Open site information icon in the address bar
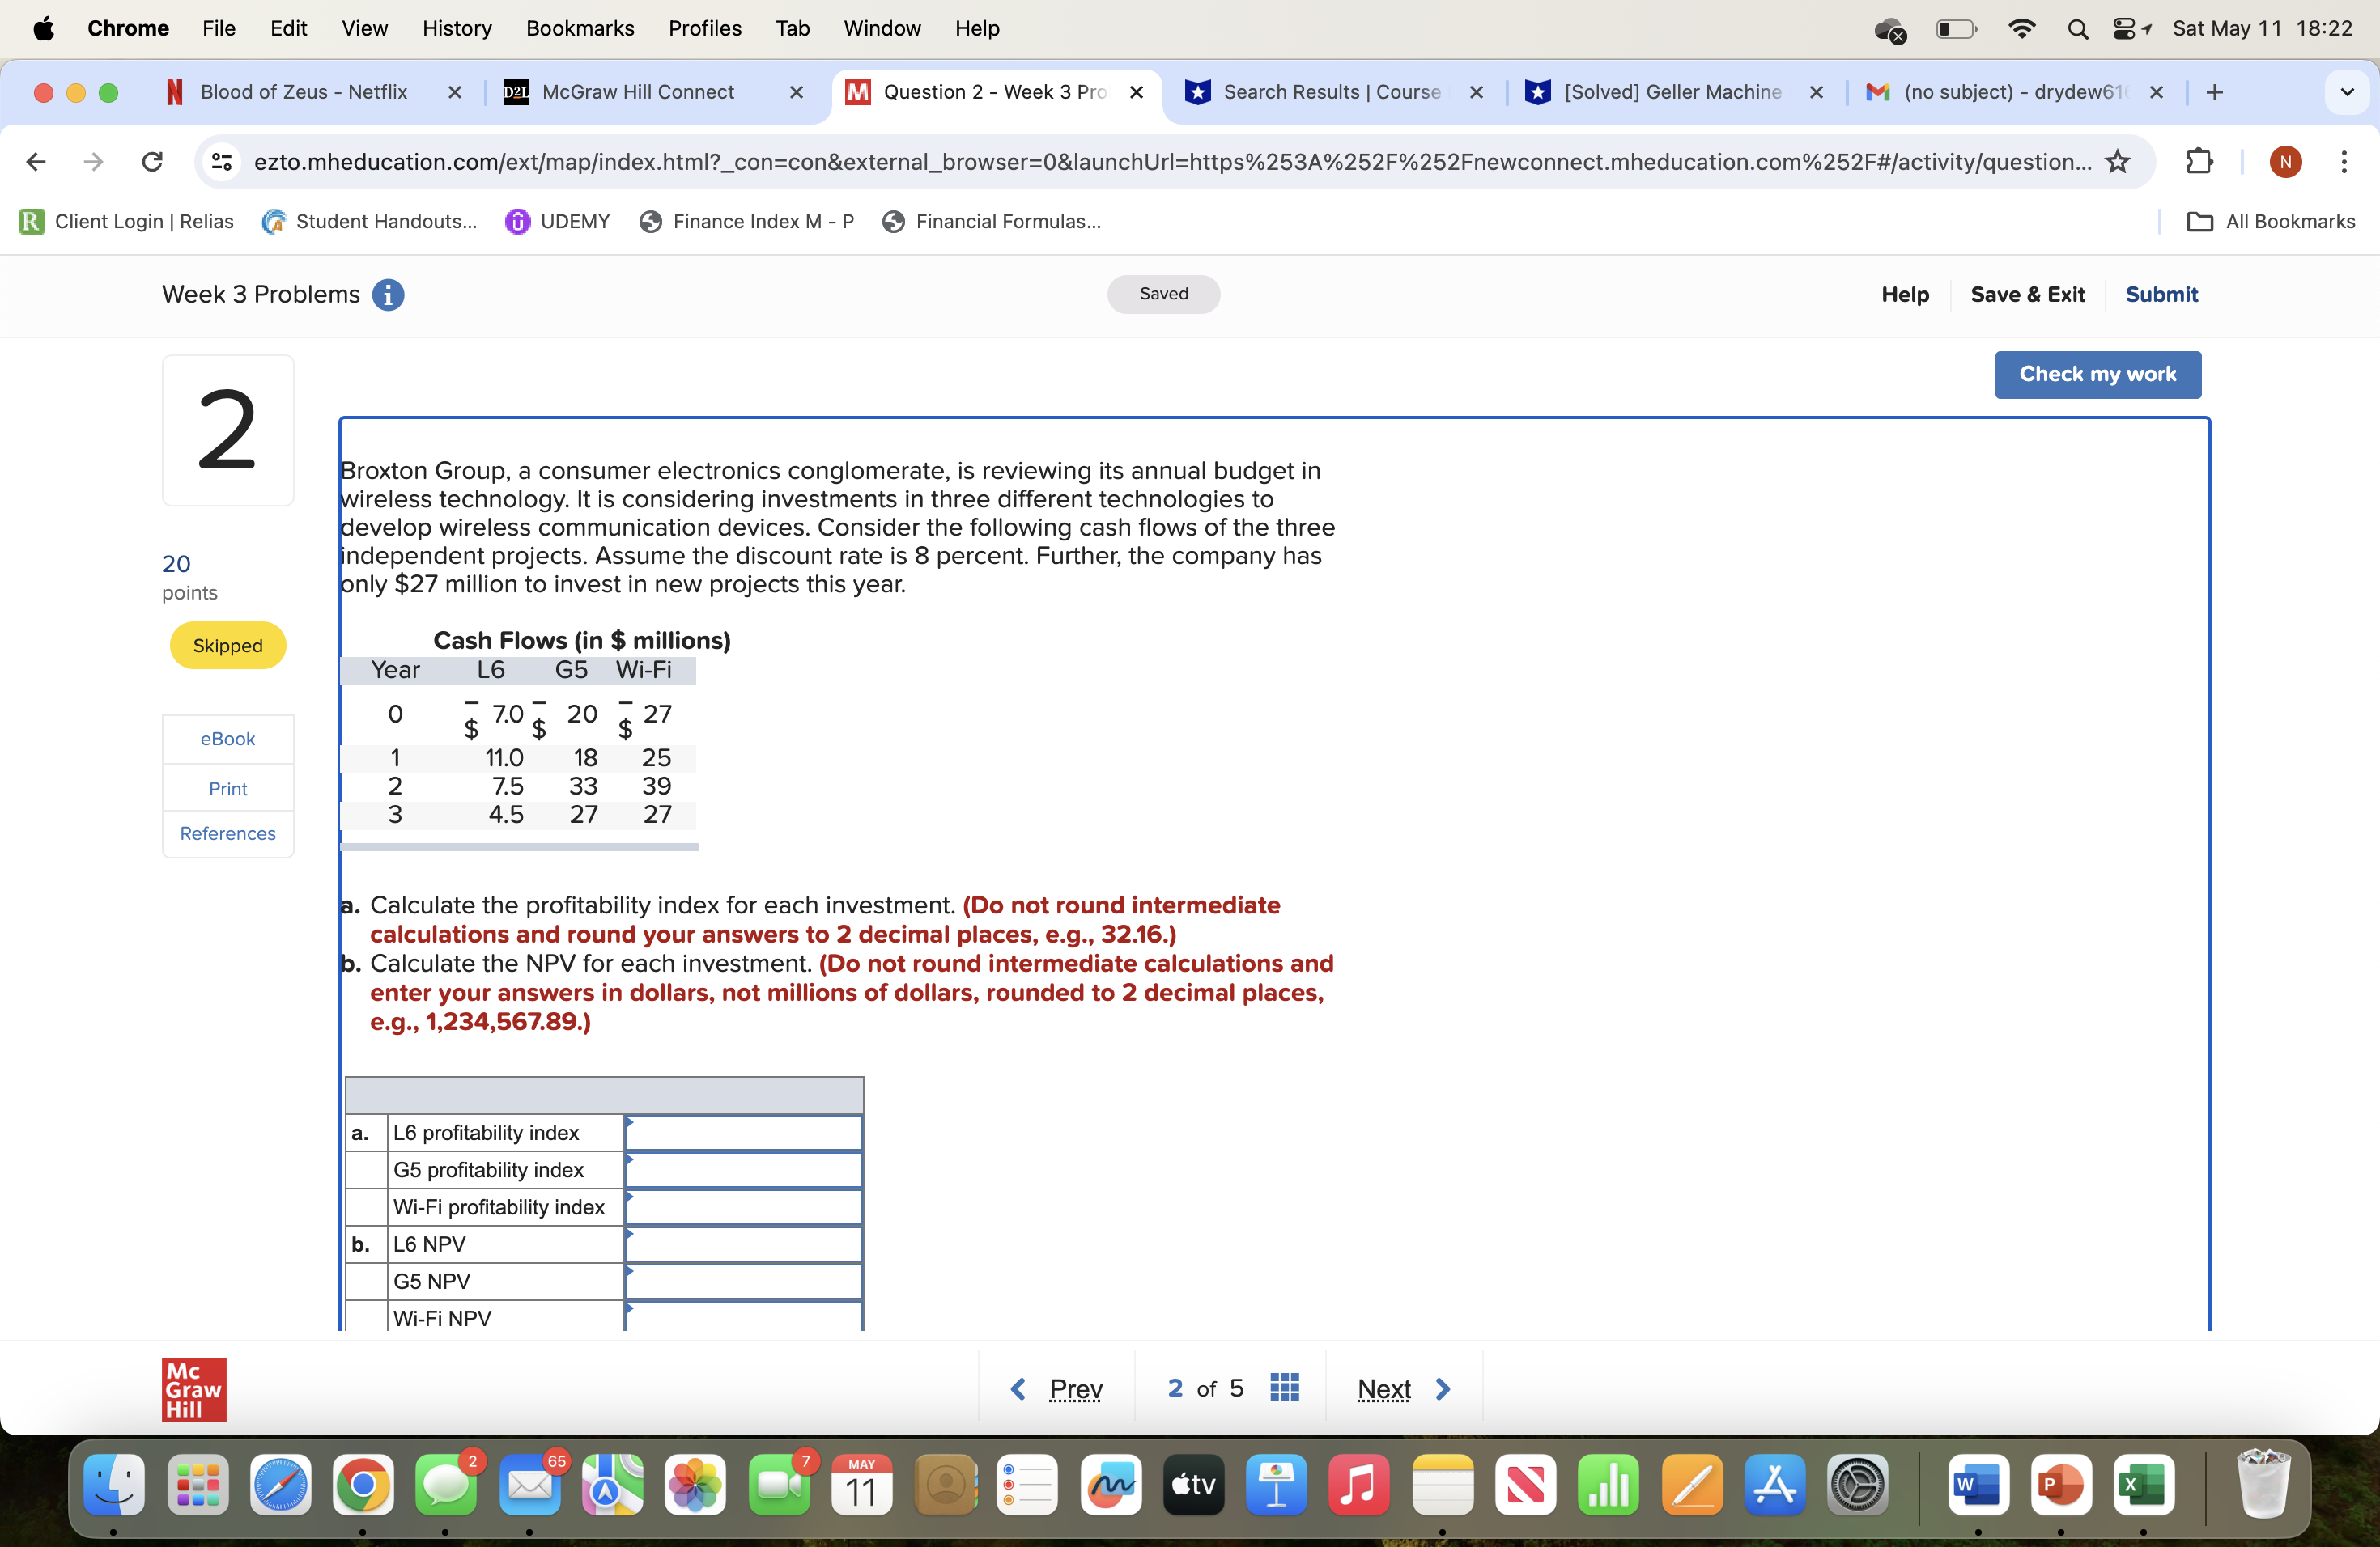Viewport: 2380px width, 1547px height. tap(221, 162)
